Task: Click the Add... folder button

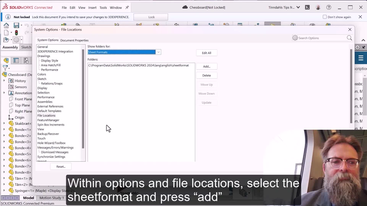Action: point(206,66)
